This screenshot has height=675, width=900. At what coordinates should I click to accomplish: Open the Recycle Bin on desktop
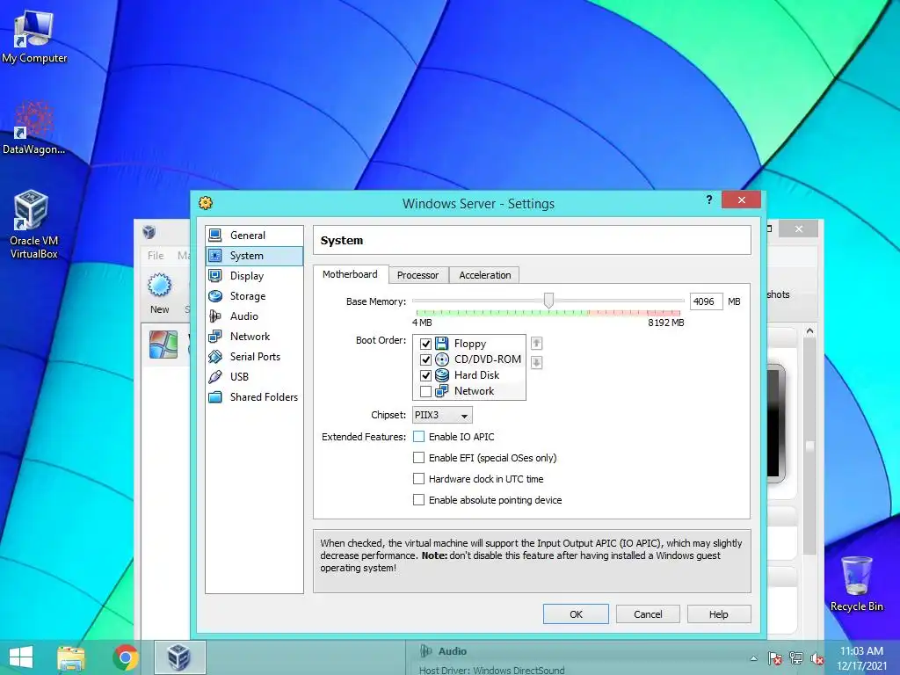(x=856, y=584)
